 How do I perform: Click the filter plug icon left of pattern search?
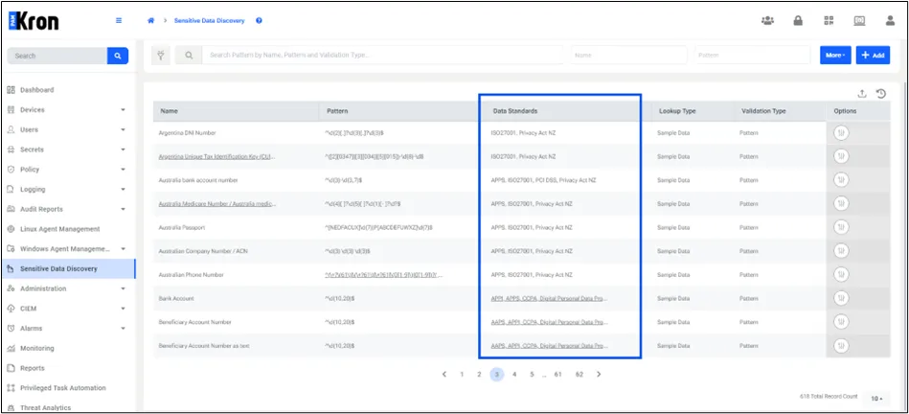pos(161,55)
